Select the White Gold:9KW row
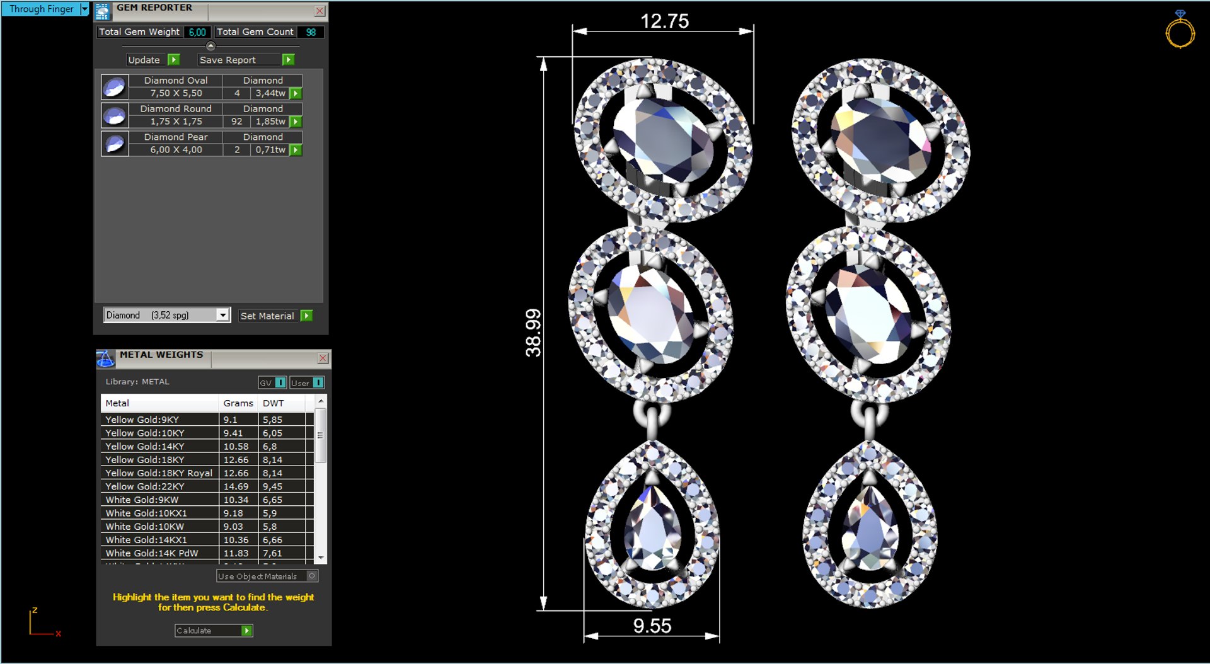Screen dimensions: 1210x664 coord(207,500)
